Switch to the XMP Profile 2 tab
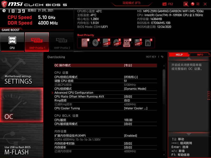 coord(62,42)
